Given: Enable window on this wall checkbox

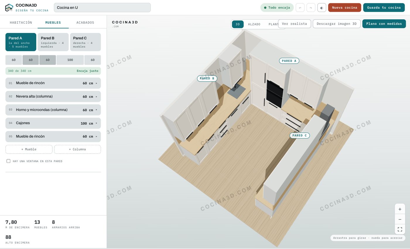Looking at the screenshot, I should coord(8,161).
